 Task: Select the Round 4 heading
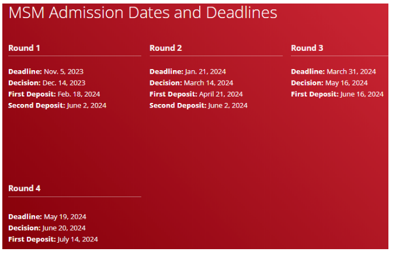tap(25, 188)
